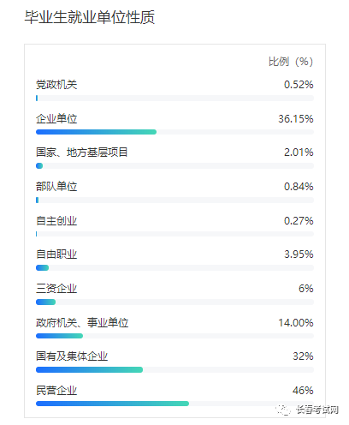Click the 国家、地方基层项目 label
Viewport: 349px width, 425px height.
point(82,153)
